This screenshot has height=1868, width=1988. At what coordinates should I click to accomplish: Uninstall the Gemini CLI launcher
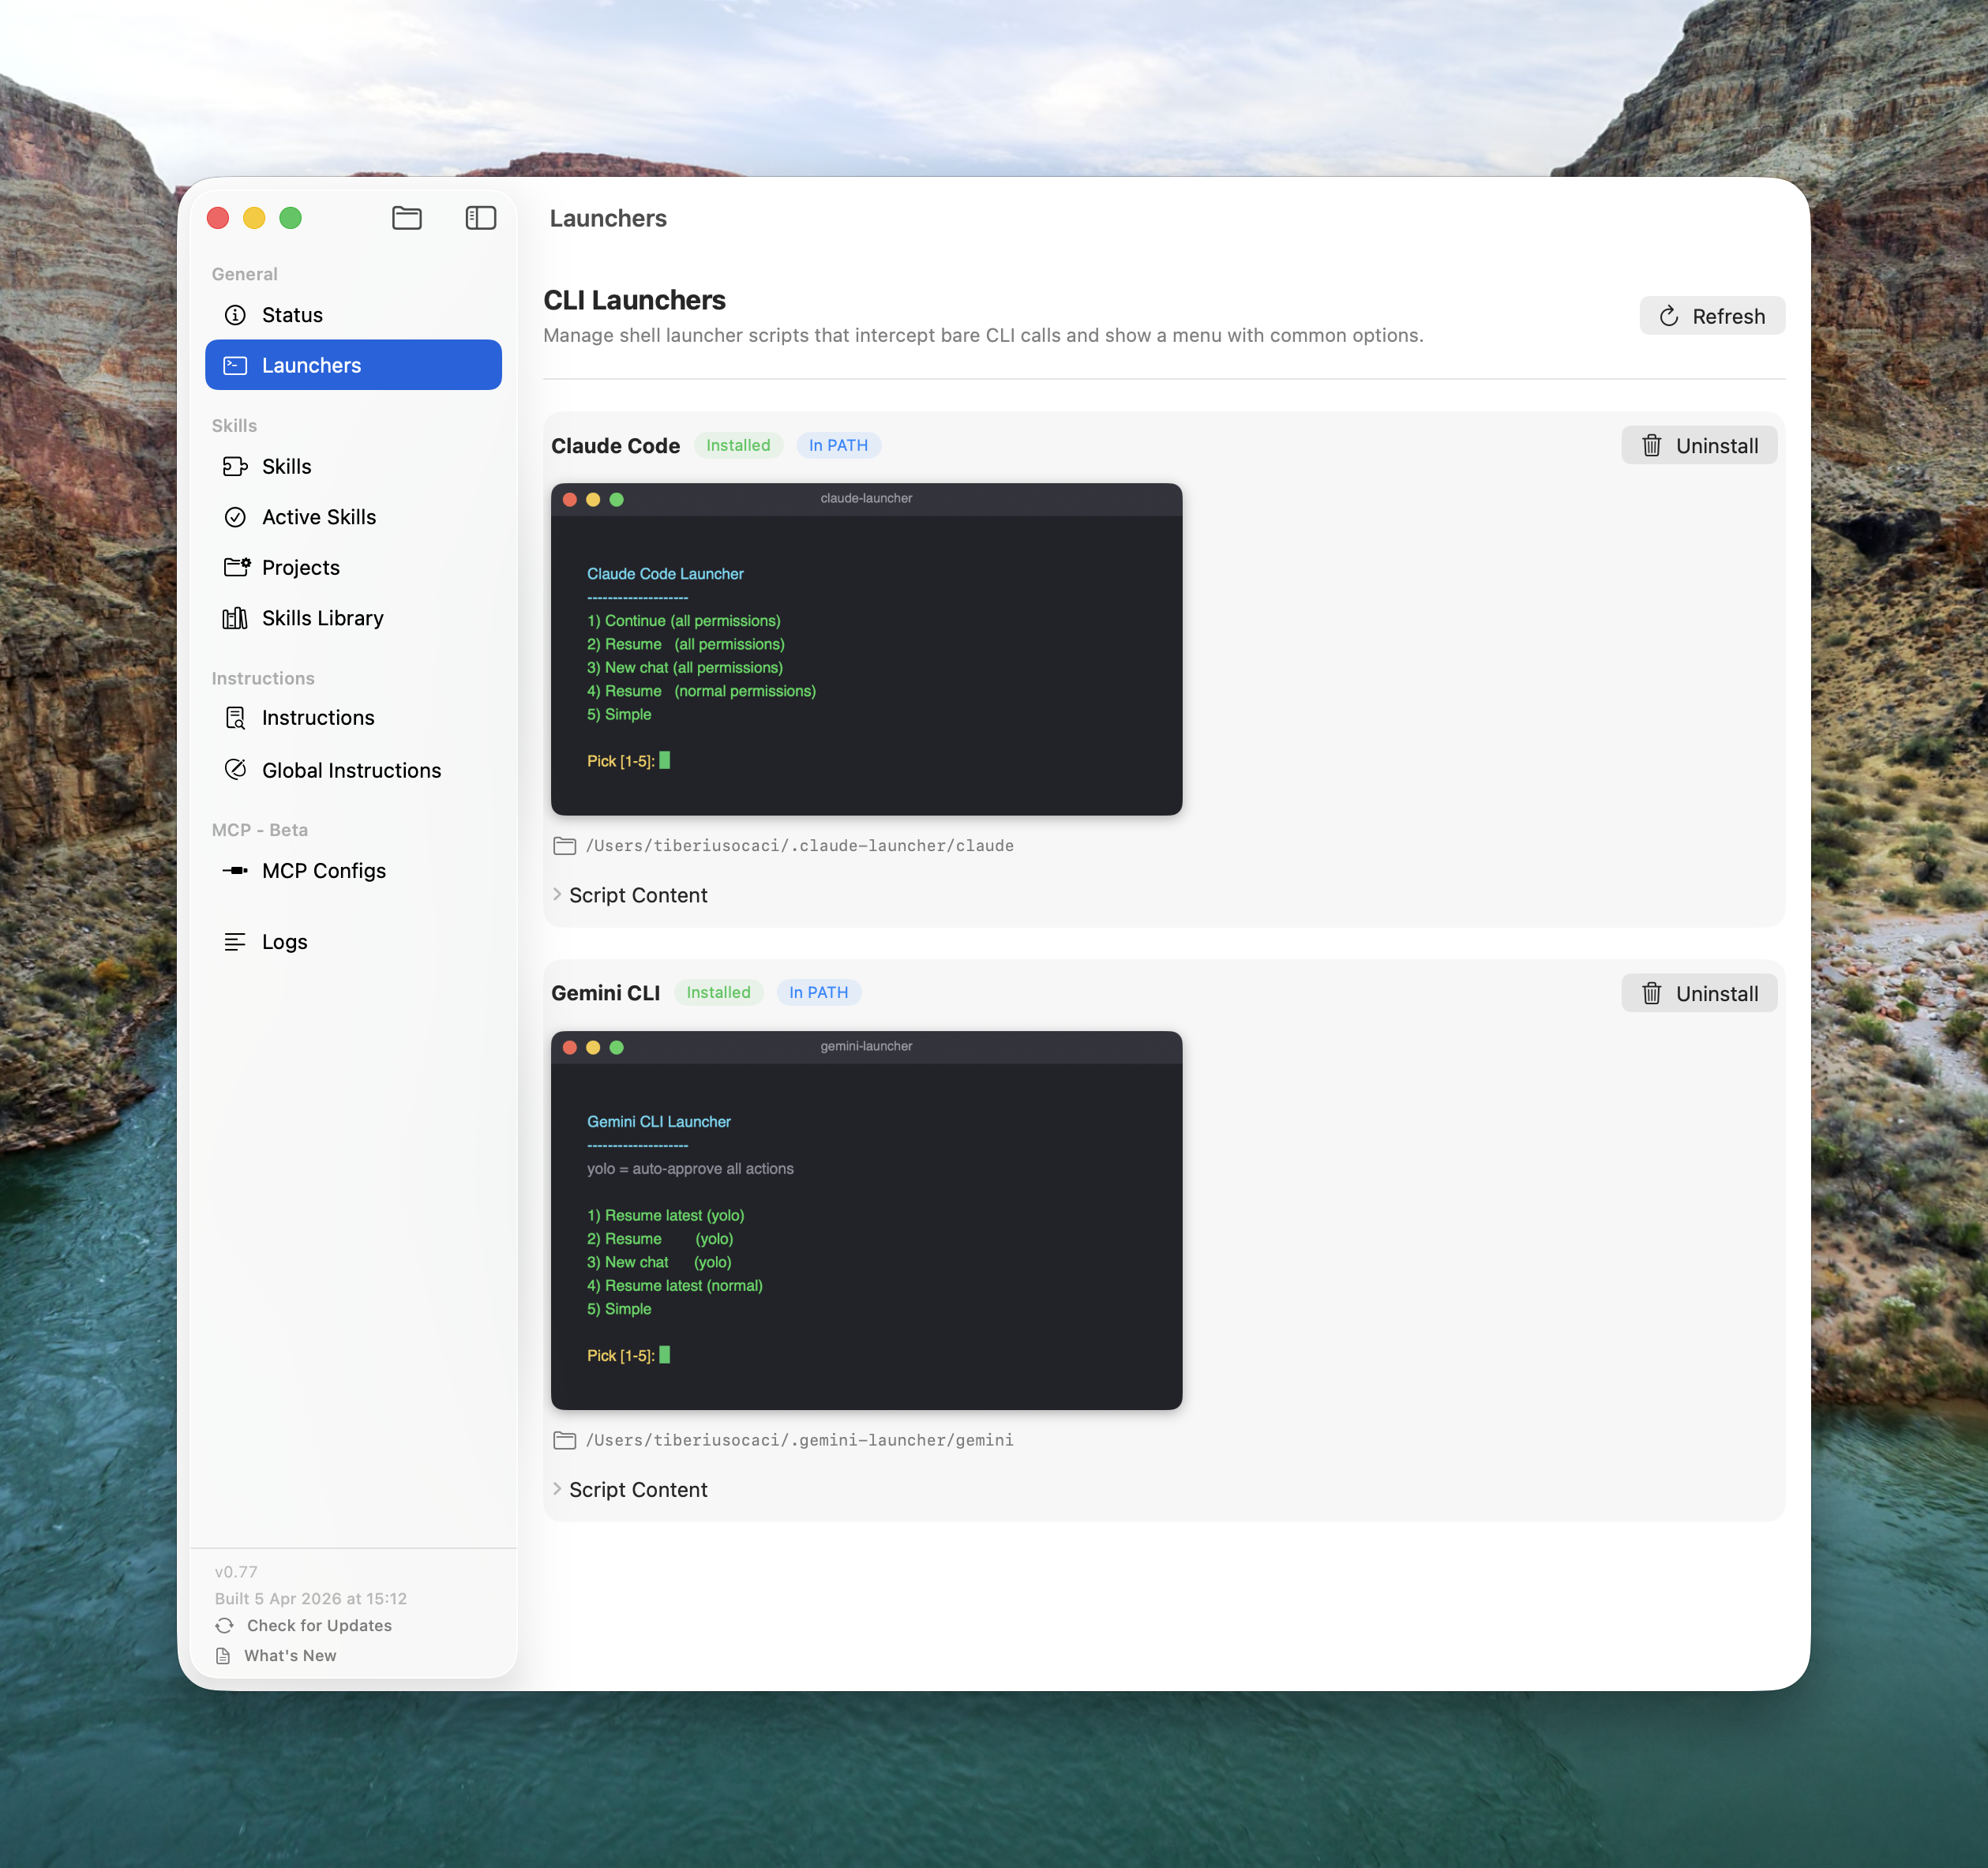pos(1699,992)
